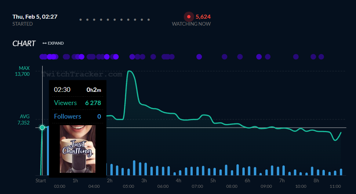Click the "6h" axis label
This screenshot has height=194, width=356.
pos(247,181)
